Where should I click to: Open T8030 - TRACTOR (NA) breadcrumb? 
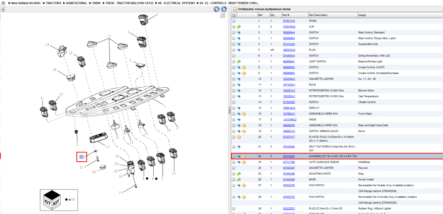pos(129,3)
